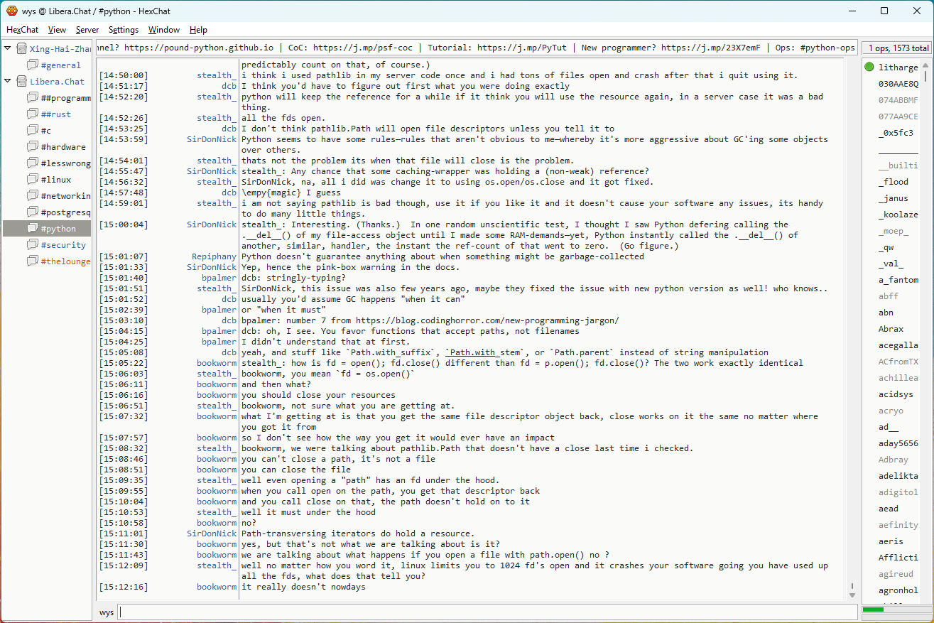Switch to the #linux channel
This screenshot has height=623, width=934.
pyautogui.click(x=56, y=180)
